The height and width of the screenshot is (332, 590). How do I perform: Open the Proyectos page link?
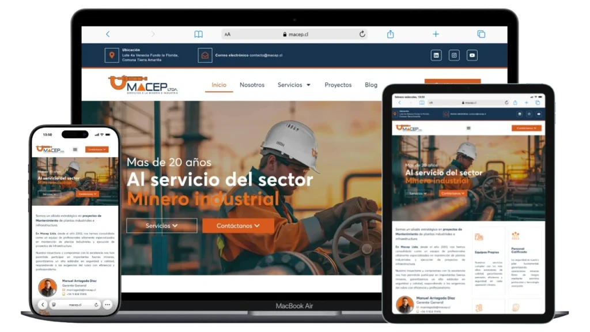338,85
